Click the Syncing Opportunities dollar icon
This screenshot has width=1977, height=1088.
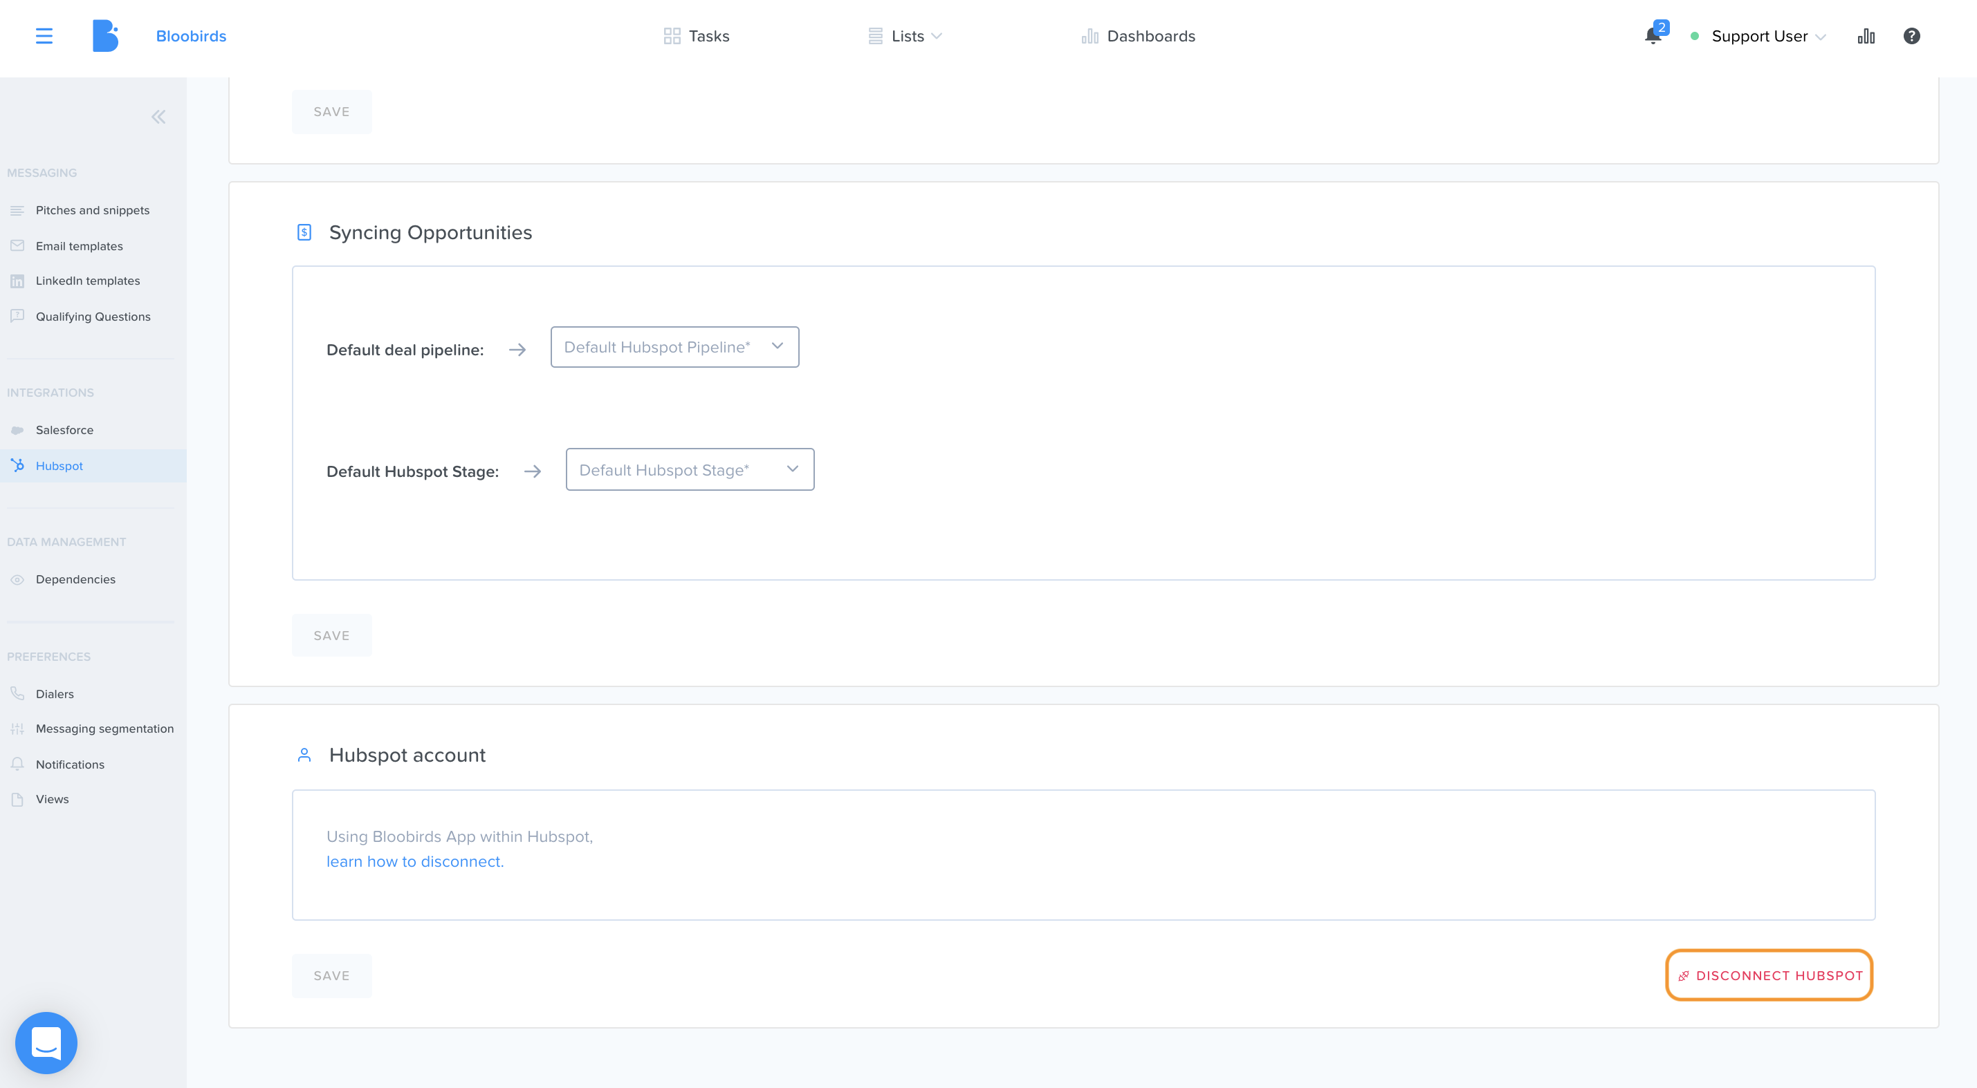point(304,232)
